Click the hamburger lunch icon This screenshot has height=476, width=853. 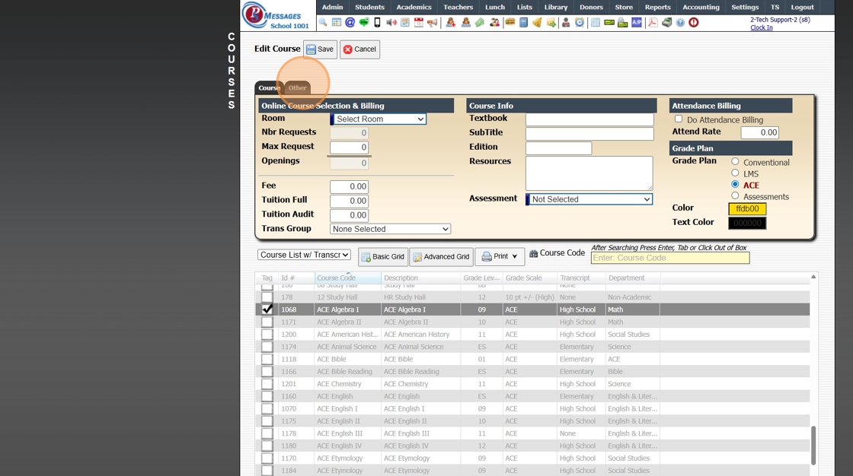pos(510,22)
